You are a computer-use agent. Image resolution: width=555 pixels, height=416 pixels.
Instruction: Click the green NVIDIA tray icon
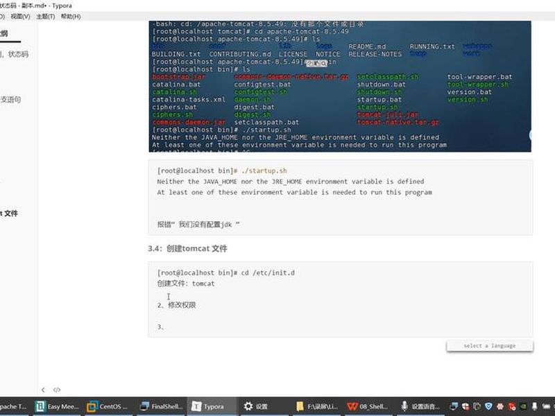coord(523,406)
